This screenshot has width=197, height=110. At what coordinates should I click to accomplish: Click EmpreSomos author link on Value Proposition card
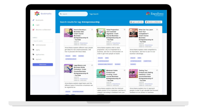[x=116, y=43]
